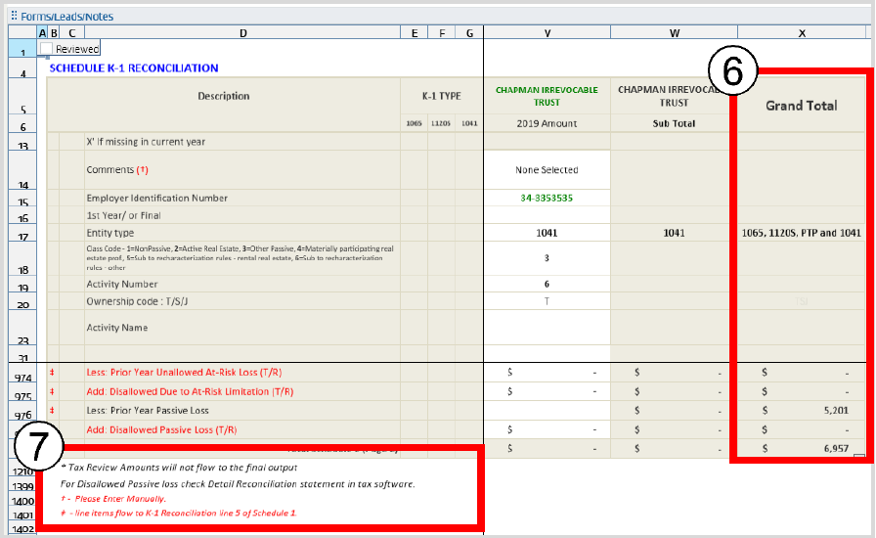Click the Grand Total 5,201 passive loss cell

point(801,411)
